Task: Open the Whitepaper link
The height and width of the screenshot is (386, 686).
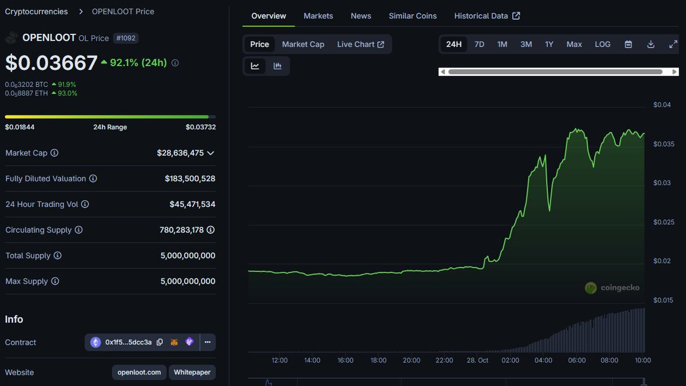Action: [x=192, y=372]
